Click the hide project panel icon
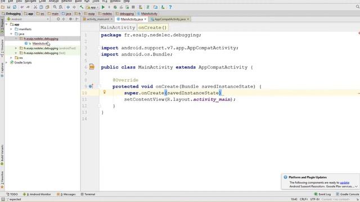360x202 pixels. (x=77, y=19)
